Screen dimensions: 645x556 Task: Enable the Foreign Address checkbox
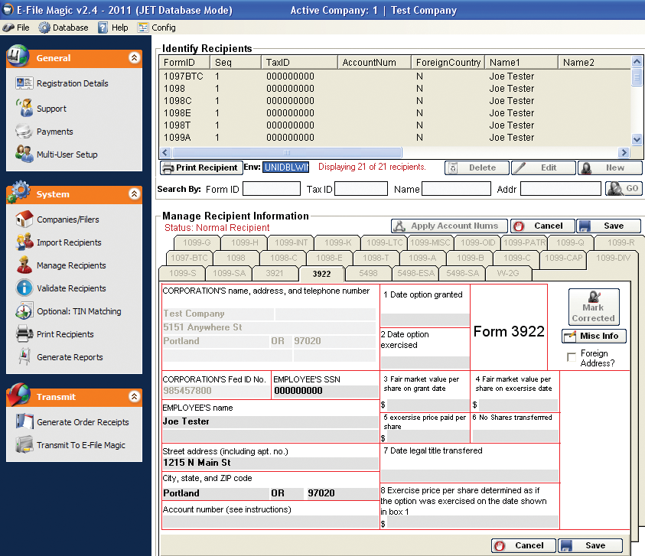(571, 357)
